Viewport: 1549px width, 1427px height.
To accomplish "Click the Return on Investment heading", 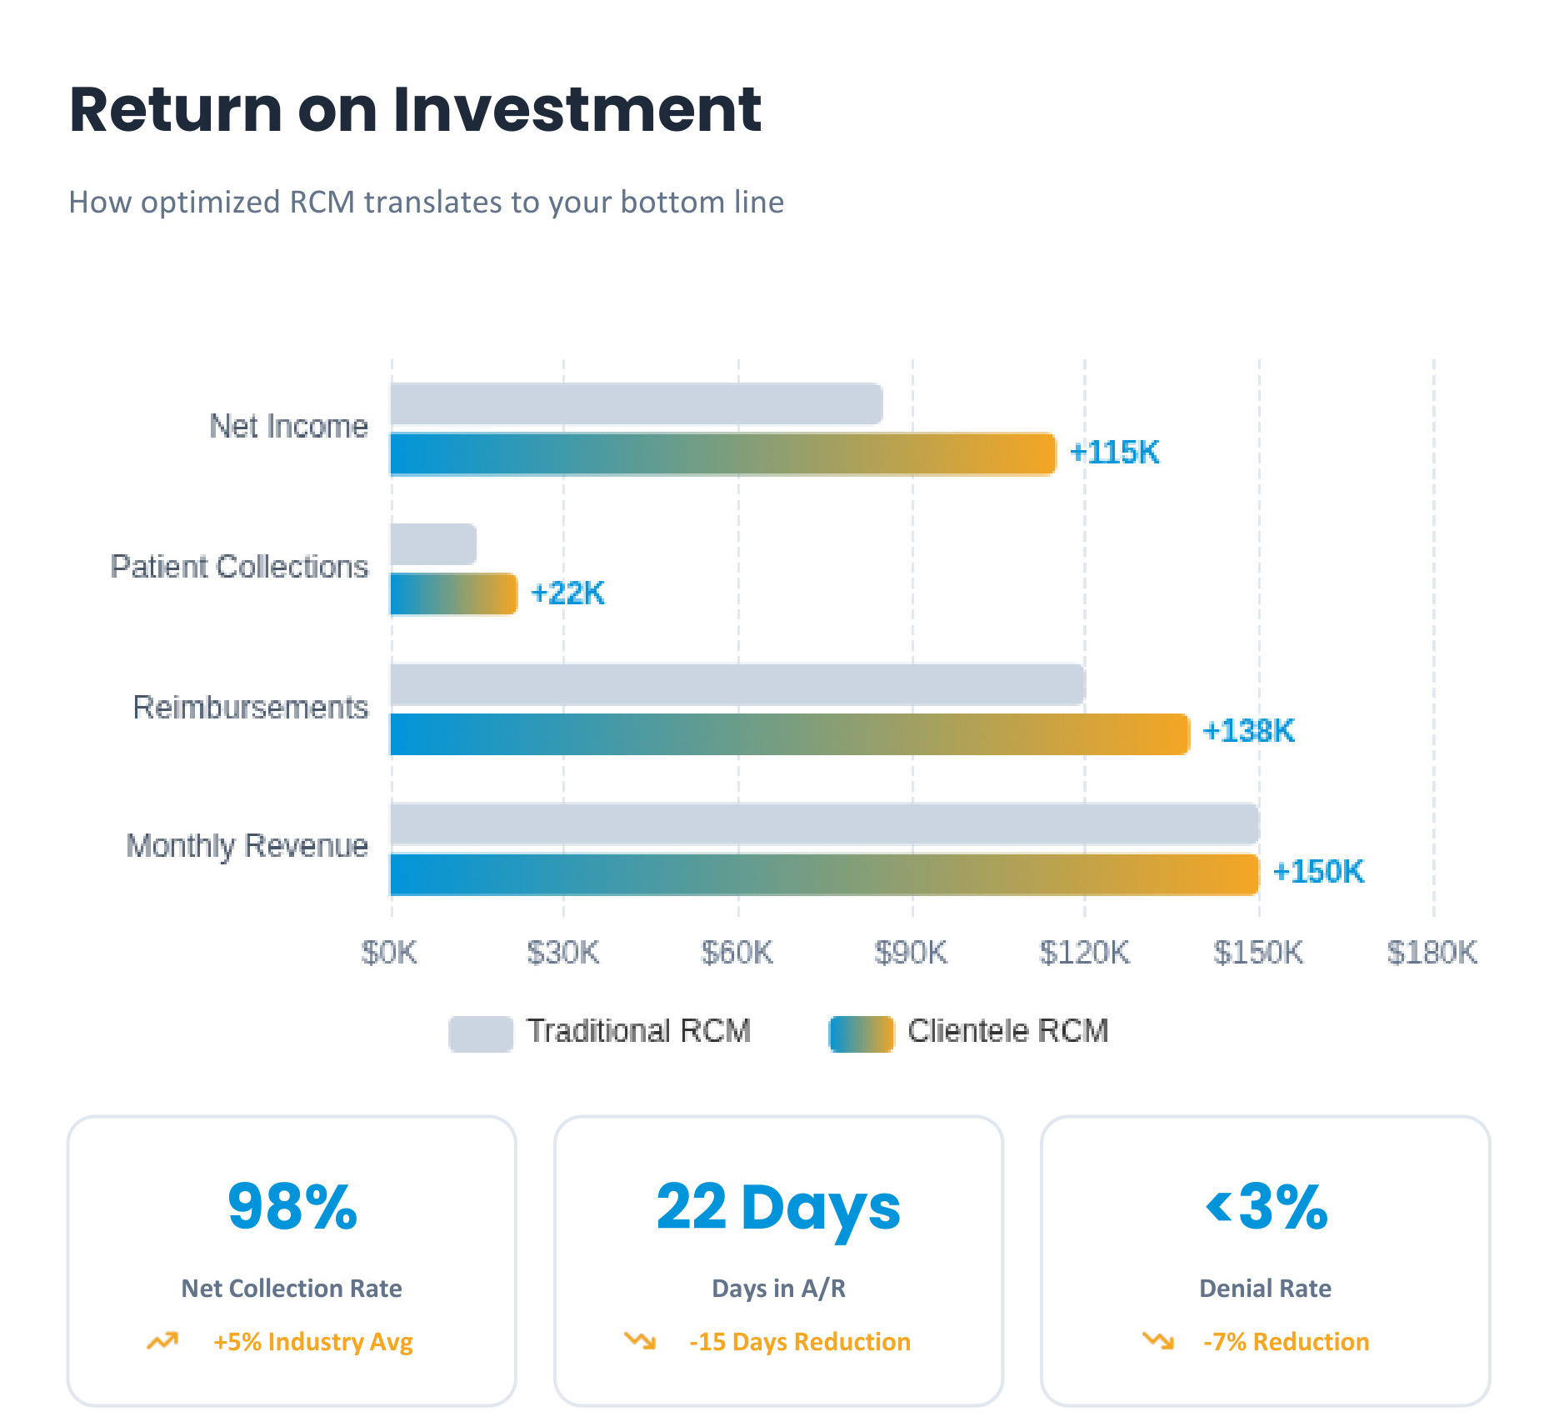I will click(415, 109).
